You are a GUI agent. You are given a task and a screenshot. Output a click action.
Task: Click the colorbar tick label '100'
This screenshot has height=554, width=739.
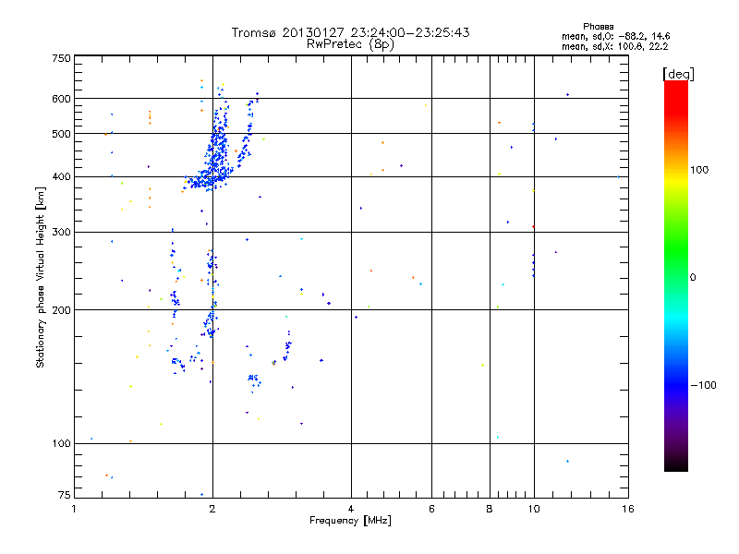pyautogui.click(x=699, y=170)
